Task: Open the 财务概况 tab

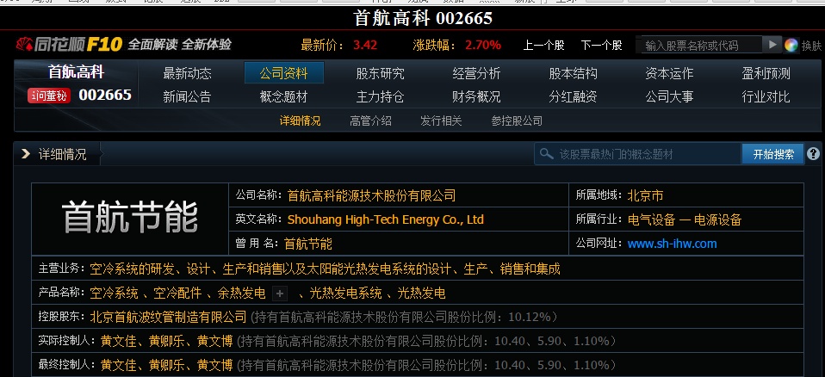Action: tap(476, 96)
